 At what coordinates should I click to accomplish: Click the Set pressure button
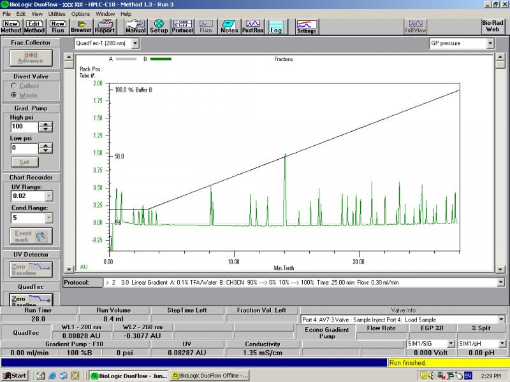24,162
